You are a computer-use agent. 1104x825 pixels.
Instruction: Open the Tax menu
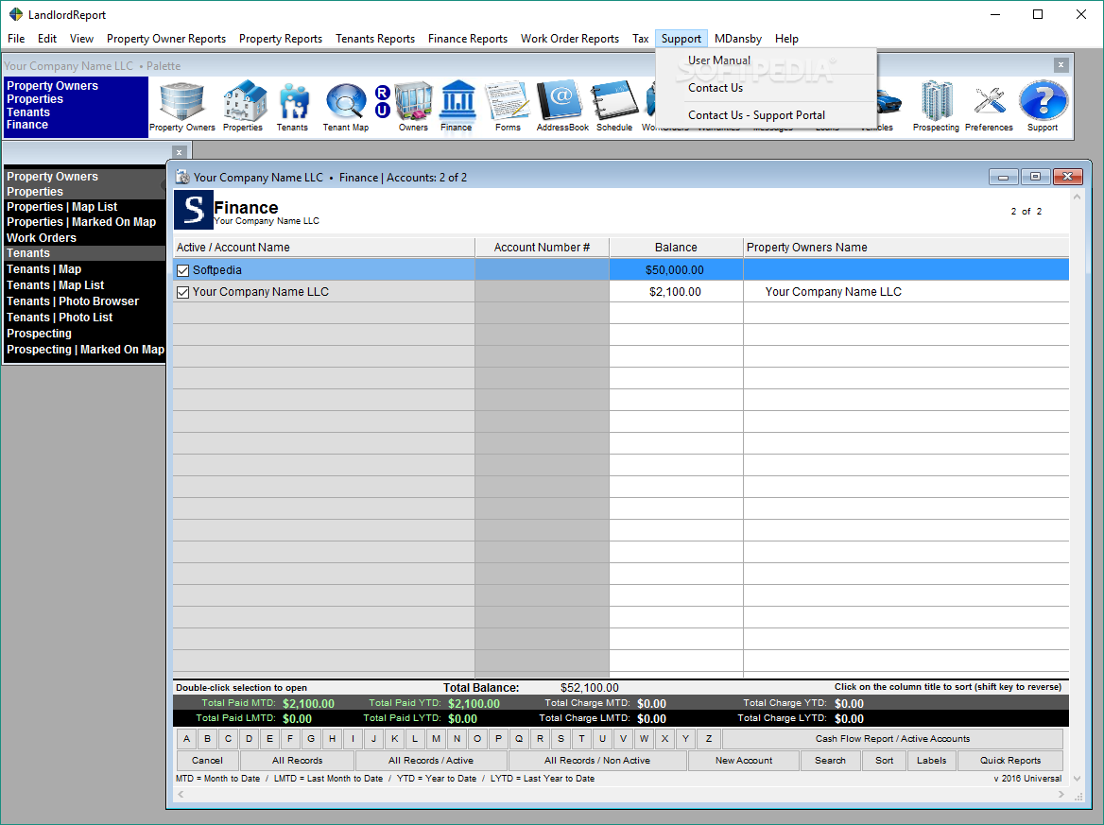[640, 39]
